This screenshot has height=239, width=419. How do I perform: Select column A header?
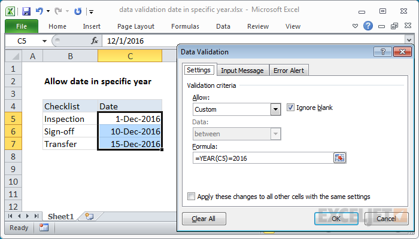pos(32,56)
